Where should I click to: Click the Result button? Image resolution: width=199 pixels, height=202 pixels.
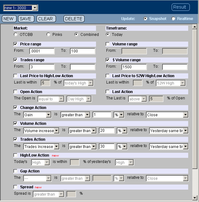pyautogui.click(x=181, y=7)
